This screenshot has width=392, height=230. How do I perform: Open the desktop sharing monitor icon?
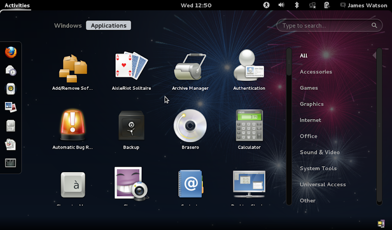[x=249, y=184]
